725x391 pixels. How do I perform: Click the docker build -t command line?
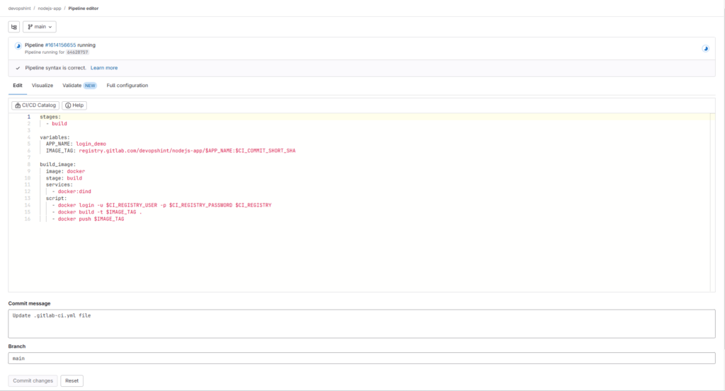[97, 212]
